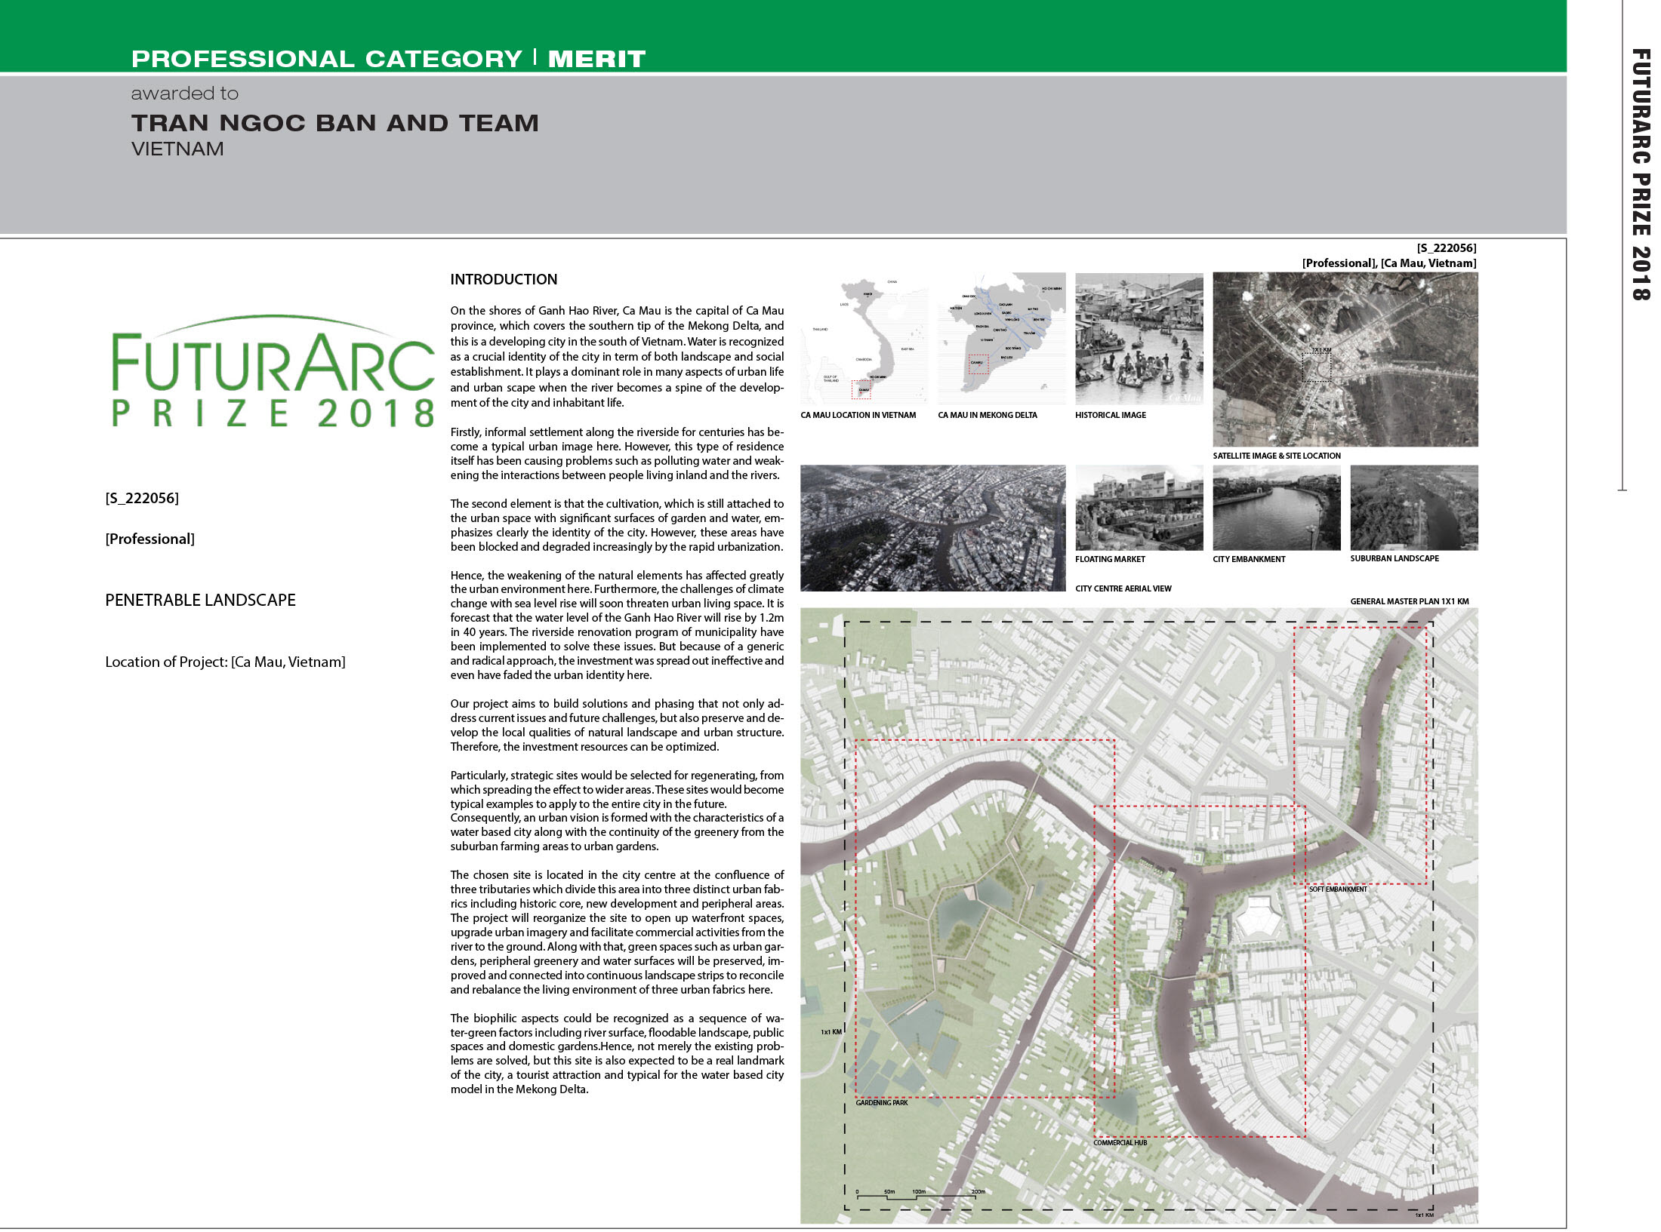Click the scale bar on the master plan
The width and height of the screenshot is (1661, 1232).
pyautogui.click(x=920, y=1194)
